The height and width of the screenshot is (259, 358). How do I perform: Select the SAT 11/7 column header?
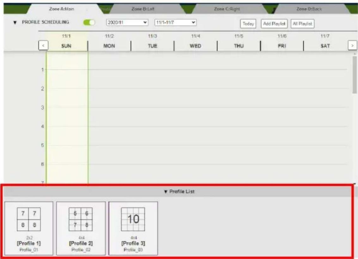(325, 41)
